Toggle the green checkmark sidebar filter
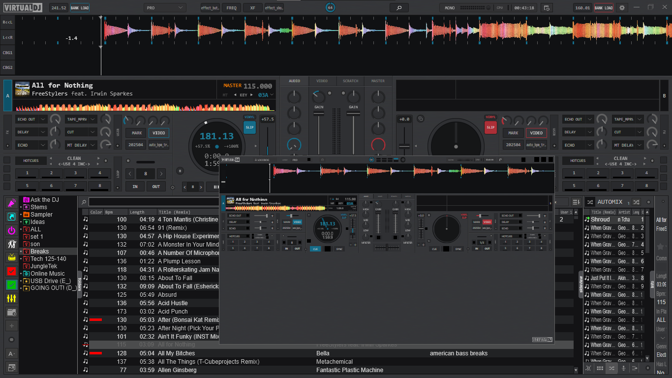 tap(12, 284)
